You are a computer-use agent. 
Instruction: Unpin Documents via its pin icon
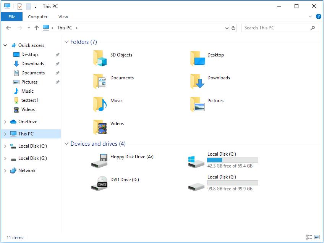58,73
